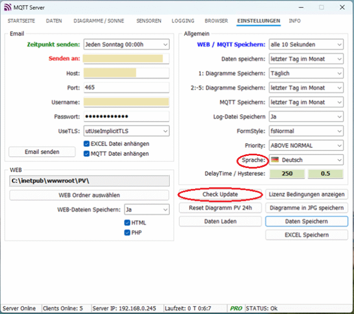Open WEB-Dateien Speichern dropdown
354x314 pixels.
click(147, 210)
